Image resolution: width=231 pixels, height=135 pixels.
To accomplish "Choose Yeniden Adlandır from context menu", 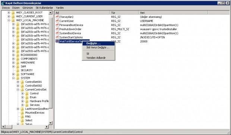I will coord(98,58).
